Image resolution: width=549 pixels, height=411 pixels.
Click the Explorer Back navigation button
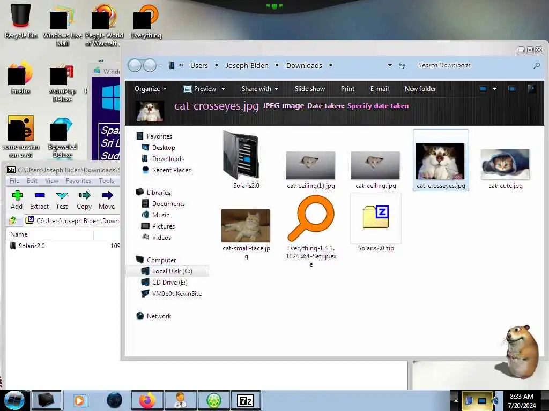(135, 65)
